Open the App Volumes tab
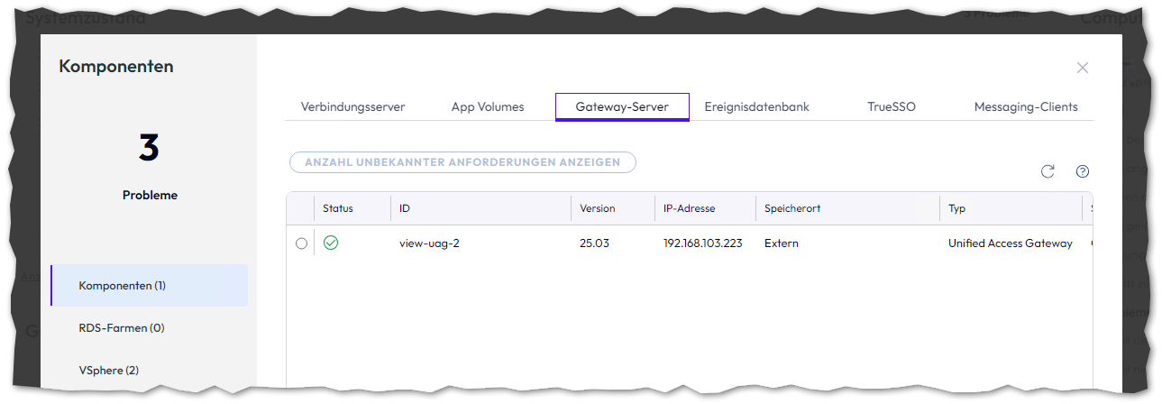Image resolution: width=1162 pixels, height=404 pixels. coord(488,106)
